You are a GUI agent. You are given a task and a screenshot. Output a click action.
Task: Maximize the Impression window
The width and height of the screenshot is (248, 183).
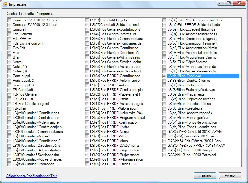tap(229, 3)
